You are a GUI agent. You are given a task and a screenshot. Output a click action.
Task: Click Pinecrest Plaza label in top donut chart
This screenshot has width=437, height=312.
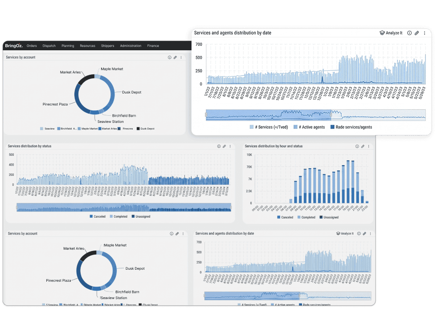(55, 104)
